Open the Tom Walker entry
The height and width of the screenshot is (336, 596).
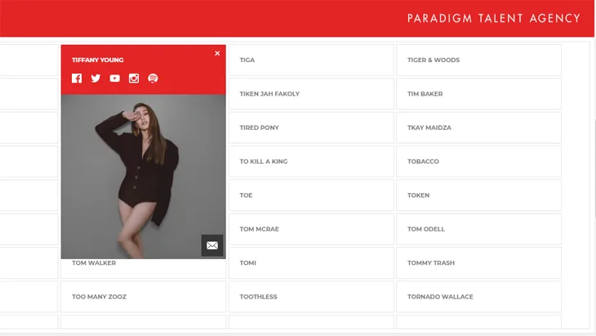tap(144, 269)
